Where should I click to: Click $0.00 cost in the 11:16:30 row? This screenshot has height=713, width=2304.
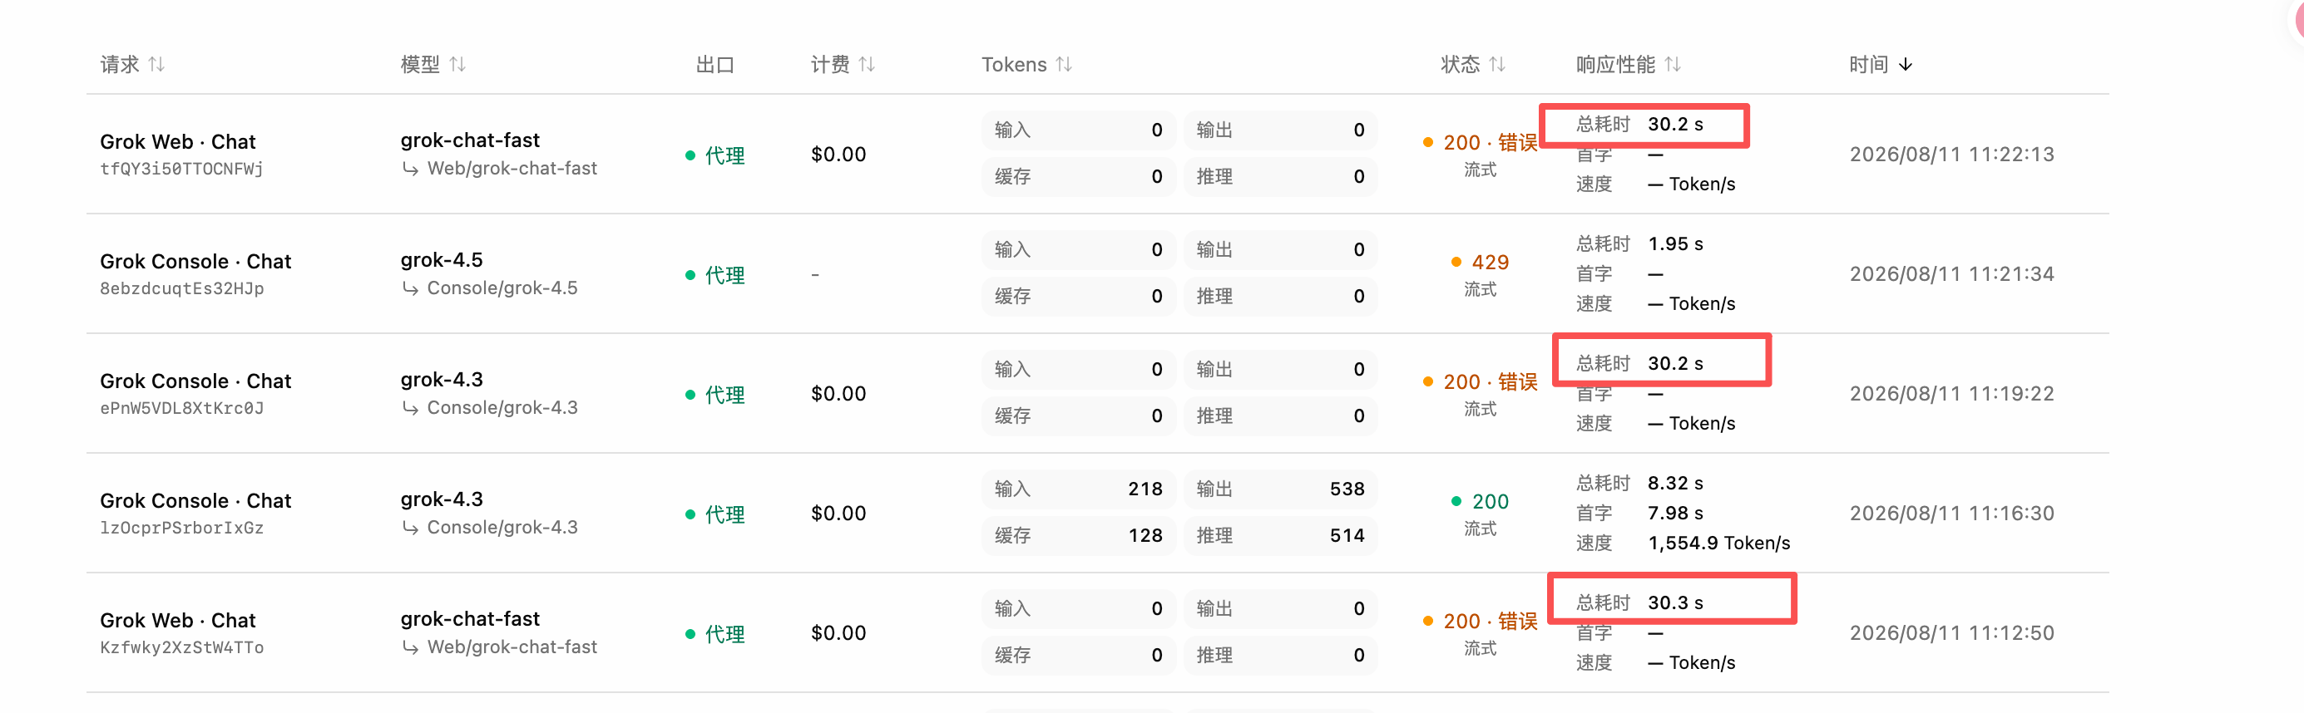[838, 514]
